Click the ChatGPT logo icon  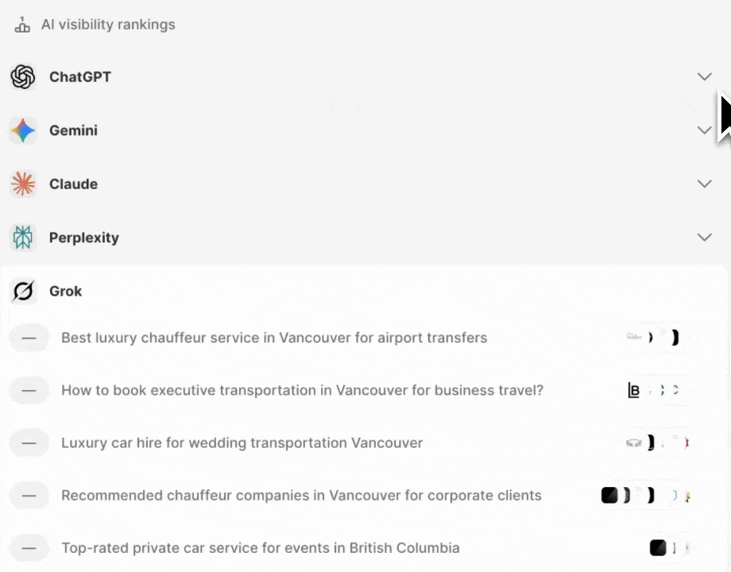click(x=23, y=76)
